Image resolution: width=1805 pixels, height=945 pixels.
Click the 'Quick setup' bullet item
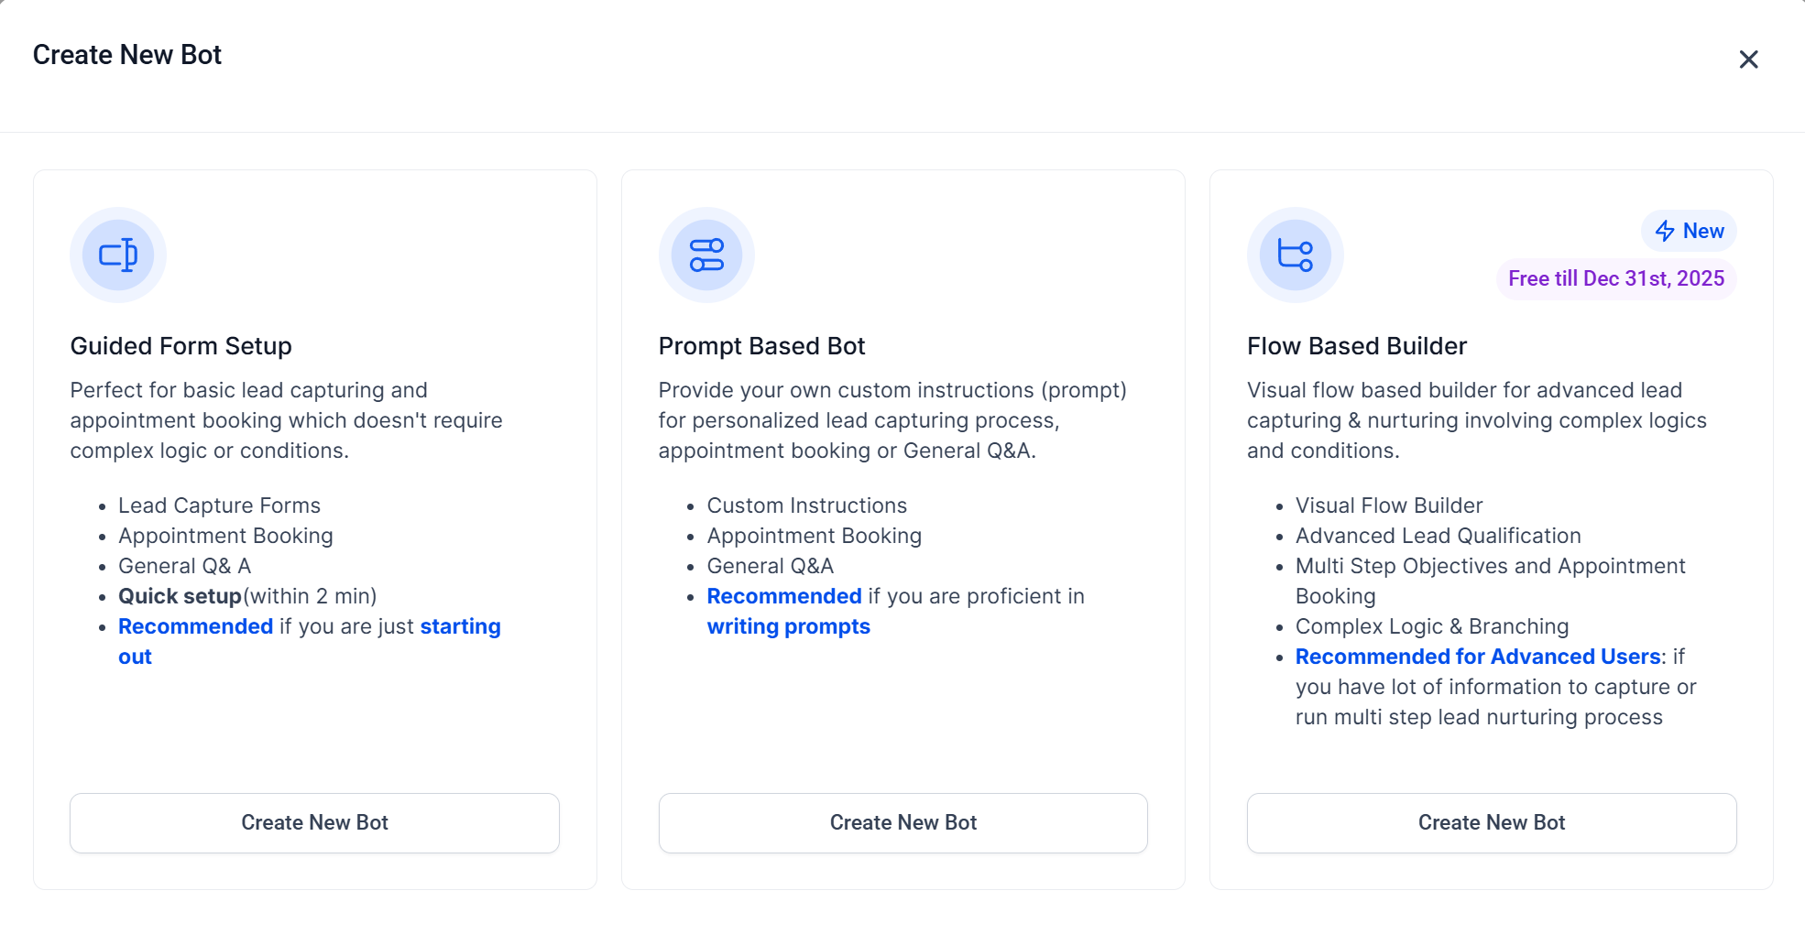180,596
